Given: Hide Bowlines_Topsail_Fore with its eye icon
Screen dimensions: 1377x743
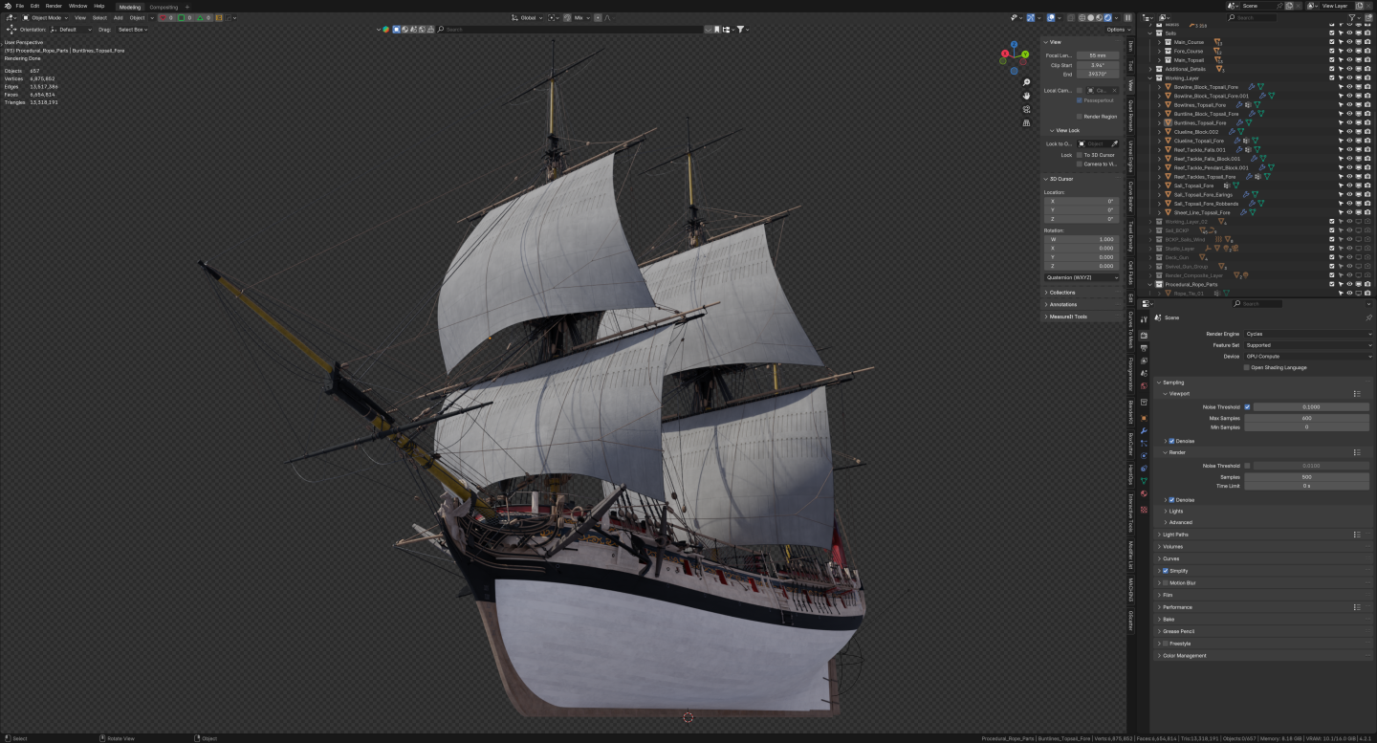Looking at the screenshot, I should [x=1349, y=104].
